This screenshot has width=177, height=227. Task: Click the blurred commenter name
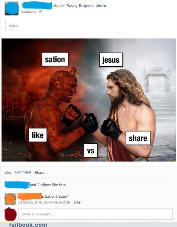point(30,196)
